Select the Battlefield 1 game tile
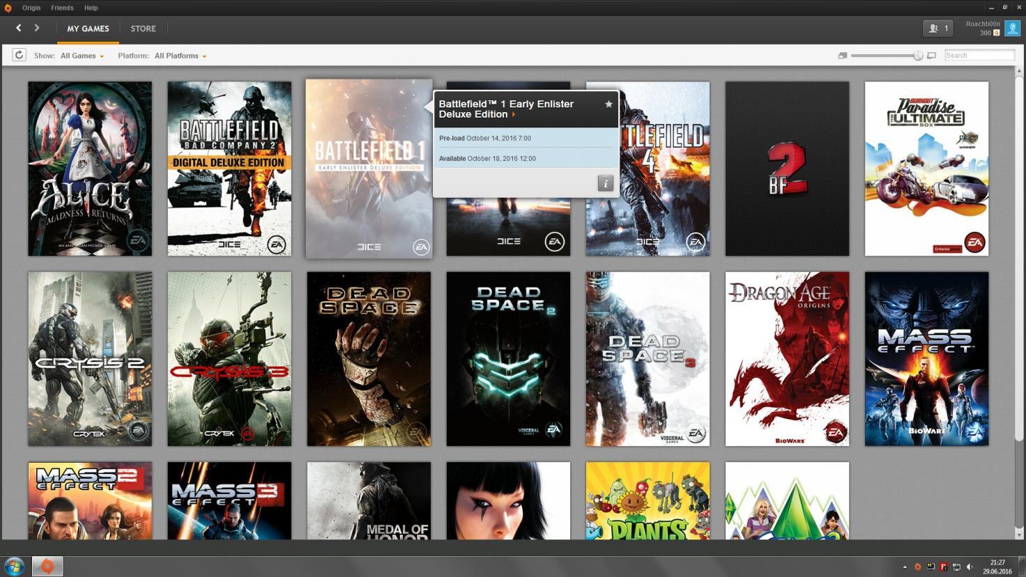 pyautogui.click(x=369, y=169)
